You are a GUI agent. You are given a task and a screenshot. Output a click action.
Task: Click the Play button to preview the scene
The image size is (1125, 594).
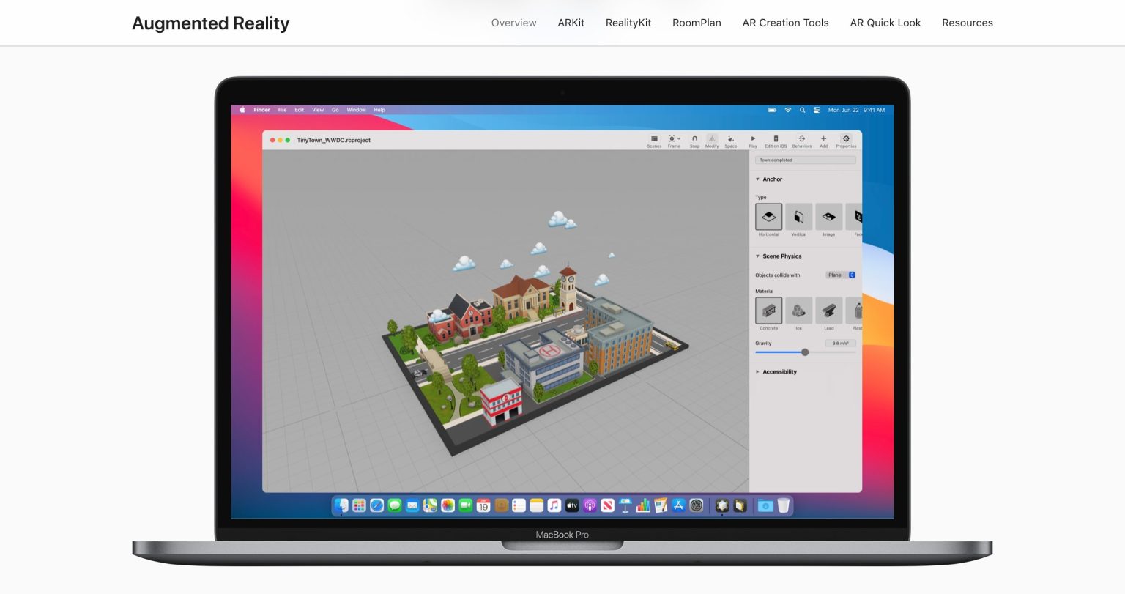coord(753,139)
